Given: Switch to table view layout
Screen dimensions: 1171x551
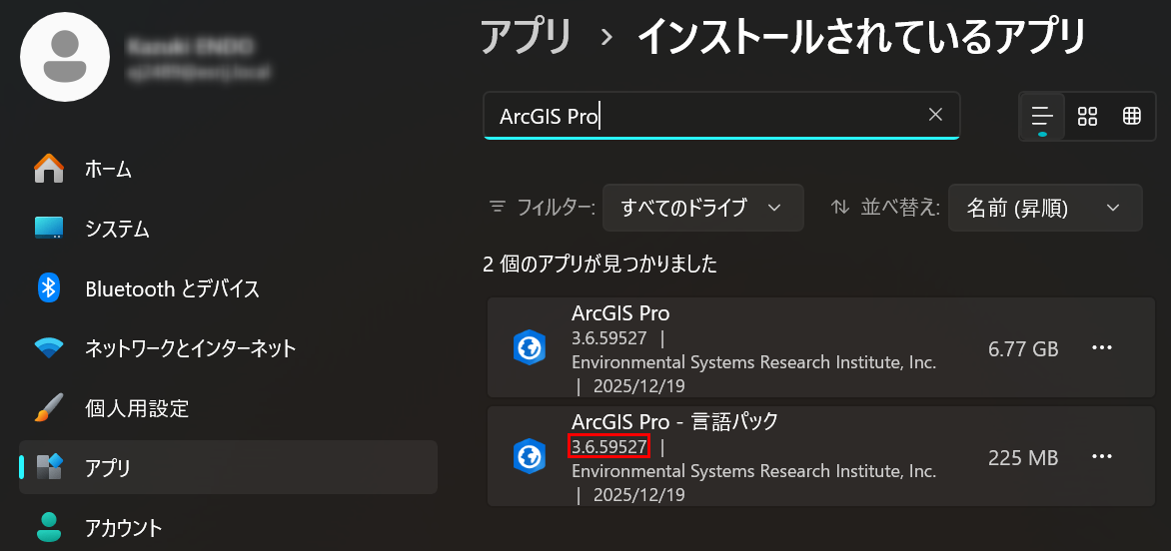Looking at the screenshot, I should 1132,116.
